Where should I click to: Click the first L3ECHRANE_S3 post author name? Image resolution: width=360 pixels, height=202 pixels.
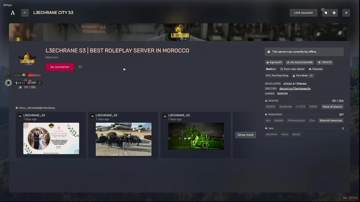tap(34, 115)
